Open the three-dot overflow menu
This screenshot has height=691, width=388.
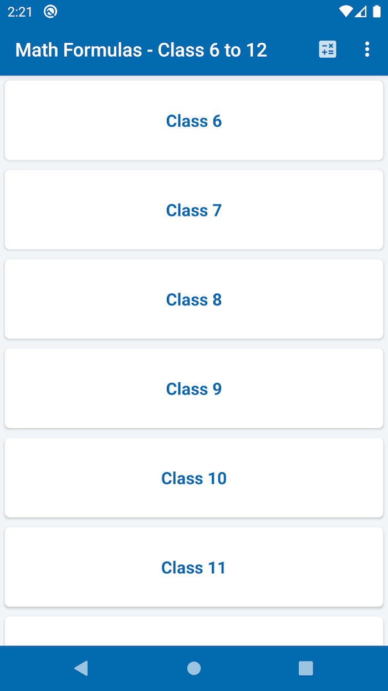367,49
